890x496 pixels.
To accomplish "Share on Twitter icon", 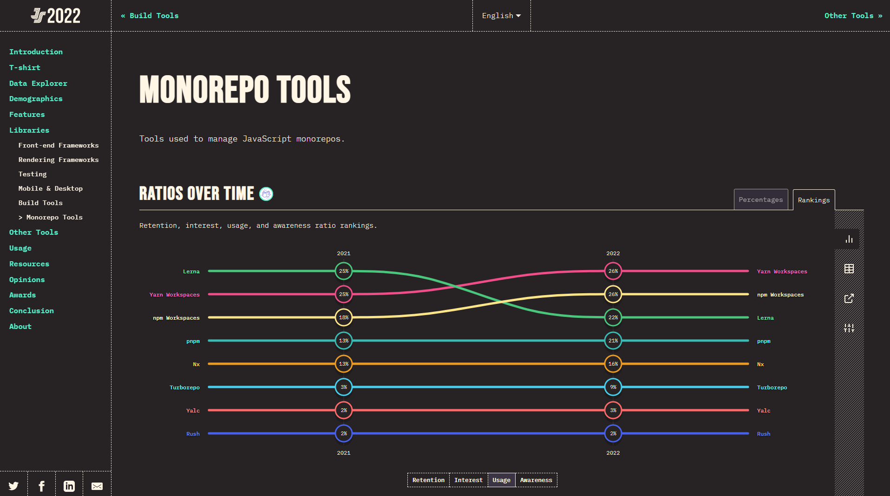I will coord(13,486).
